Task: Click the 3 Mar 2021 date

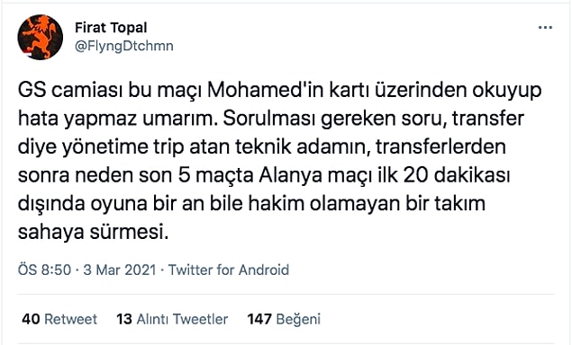Action: [120, 270]
